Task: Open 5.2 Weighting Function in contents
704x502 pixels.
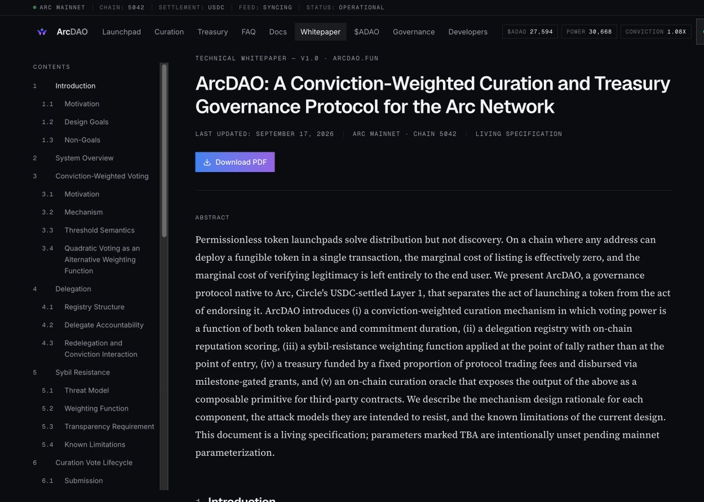Action: pos(96,409)
